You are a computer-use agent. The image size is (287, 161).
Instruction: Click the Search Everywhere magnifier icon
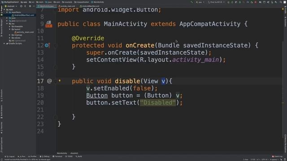click(281, 2)
